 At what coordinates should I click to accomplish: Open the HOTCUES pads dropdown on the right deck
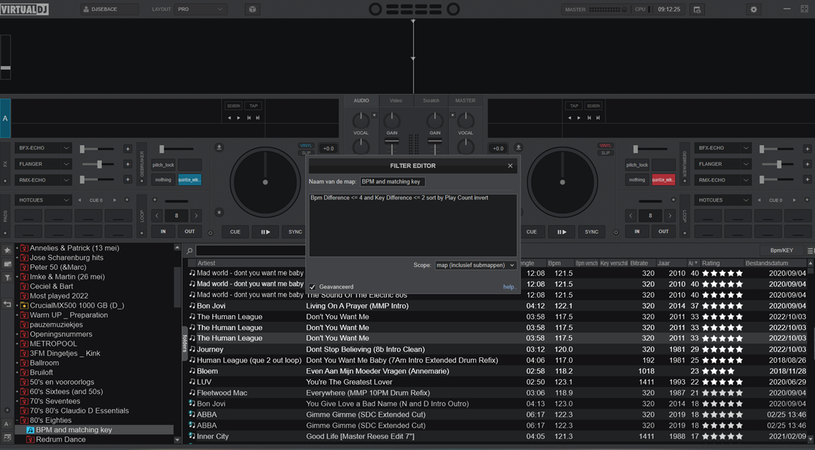click(722, 200)
